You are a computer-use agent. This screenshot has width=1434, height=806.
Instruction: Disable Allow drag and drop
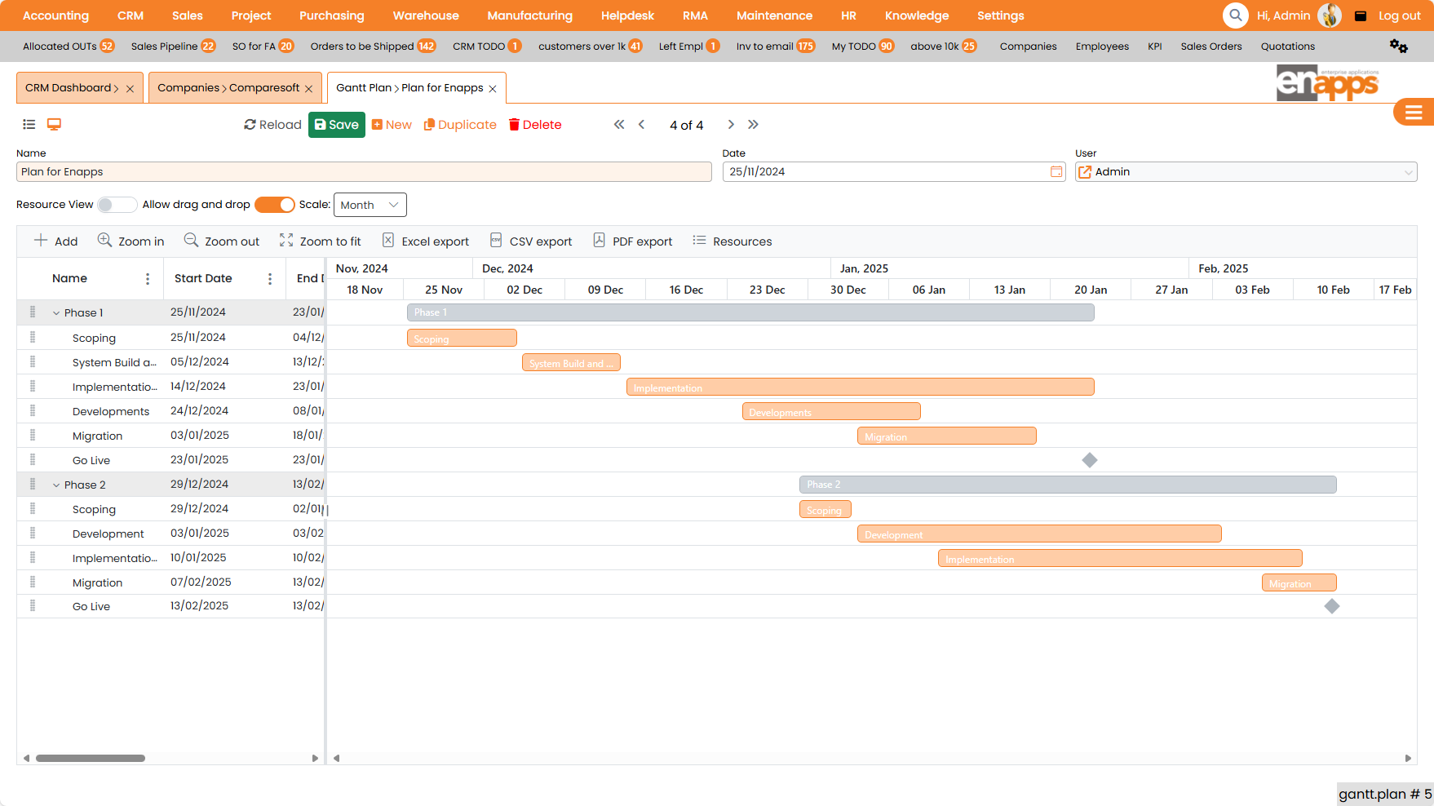tap(275, 204)
